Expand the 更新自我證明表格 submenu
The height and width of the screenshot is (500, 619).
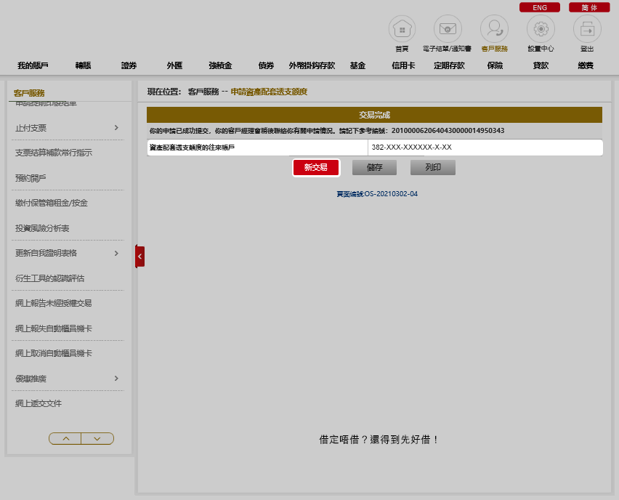pos(116,253)
